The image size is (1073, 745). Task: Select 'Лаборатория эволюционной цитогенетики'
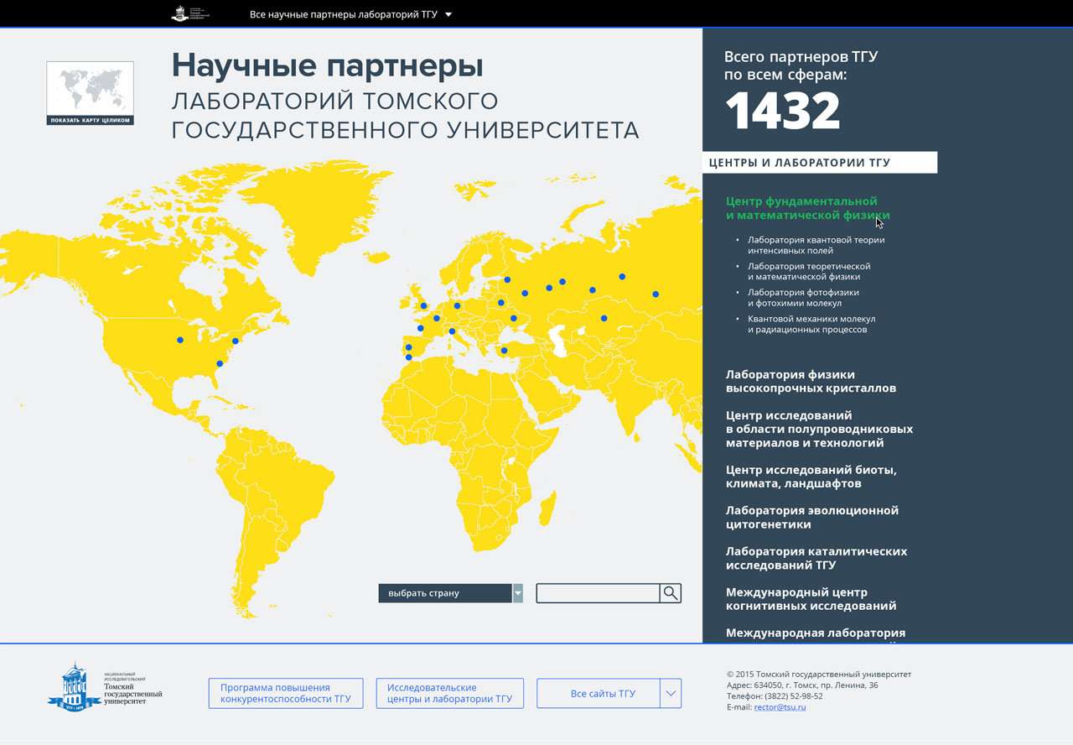[x=812, y=517]
